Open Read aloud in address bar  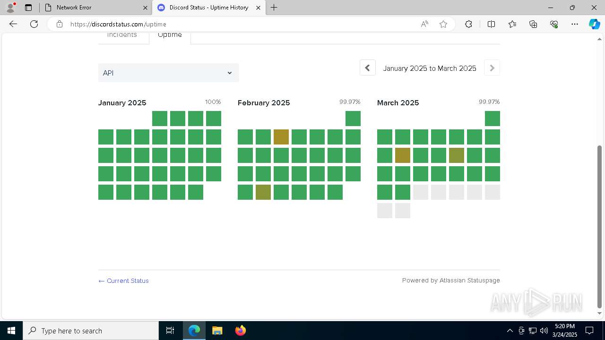click(424, 24)
